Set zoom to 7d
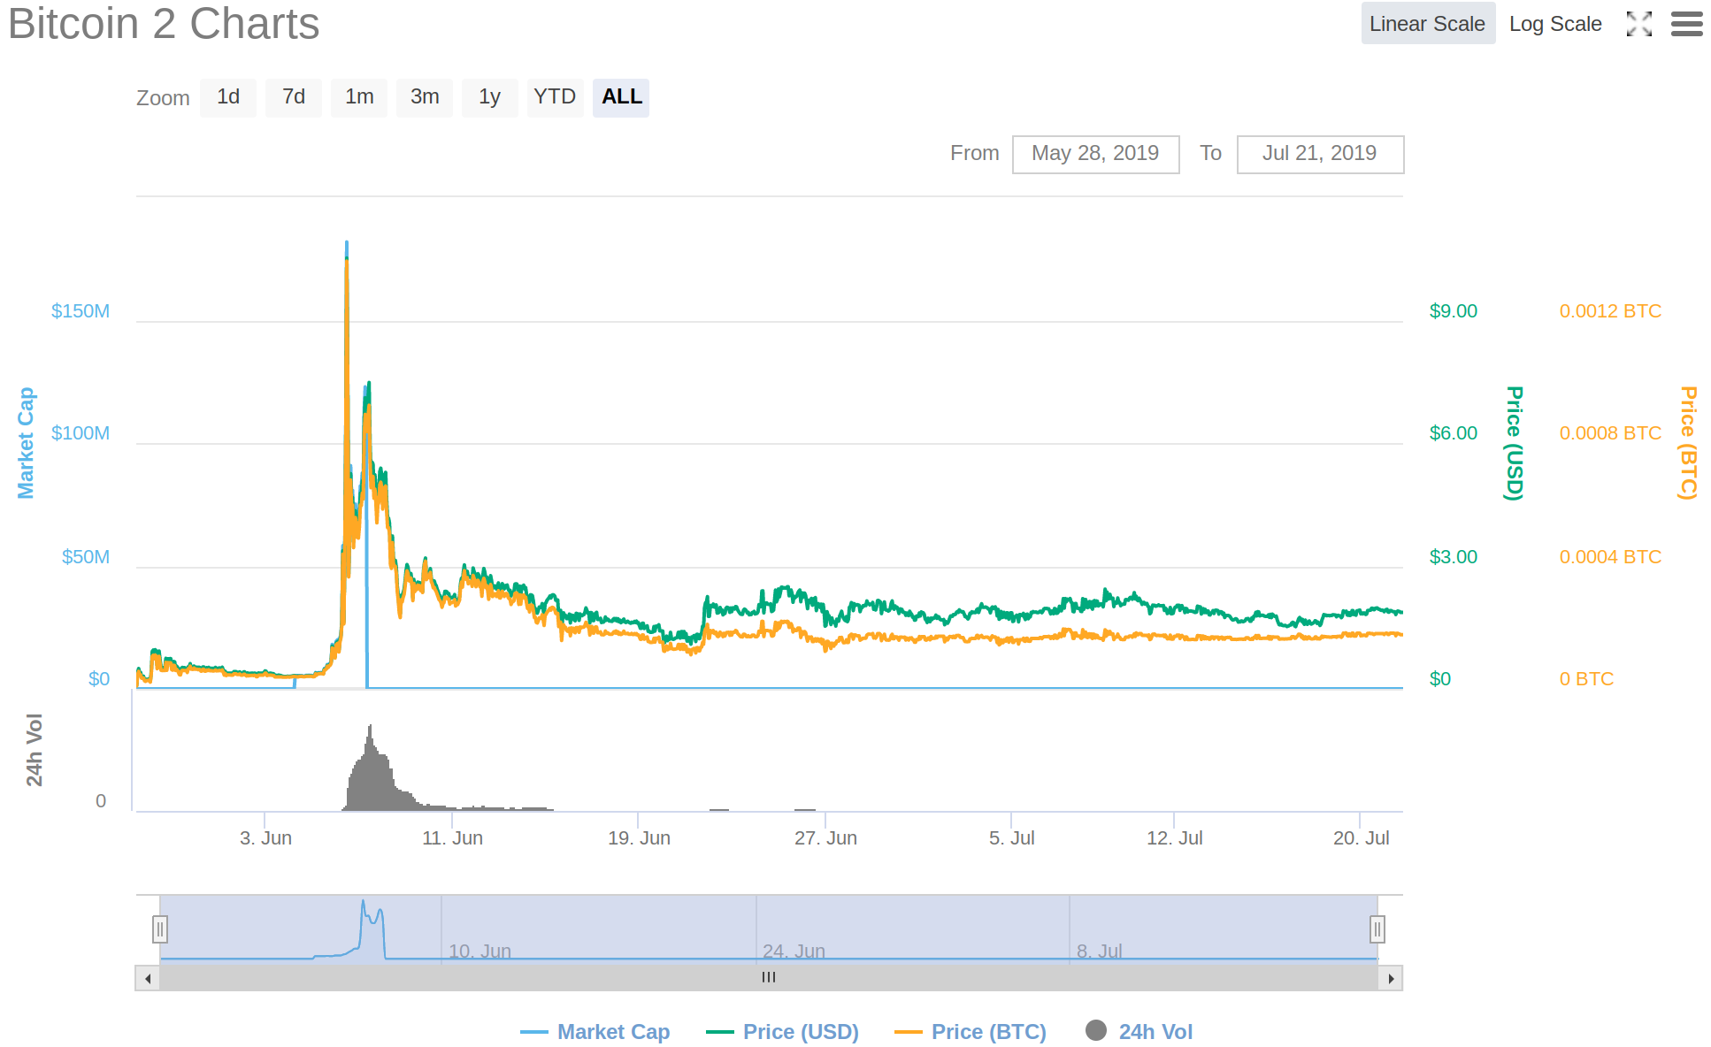The height and width of the screenshot is (1047, 1711). click(x=294, y=97)
